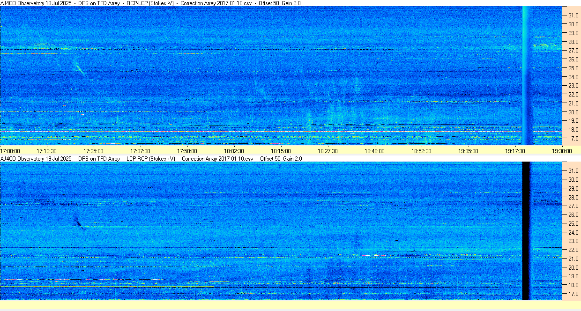The width and height of the screenshot is (581, 311).
Task: Click the LCP-RCP (Stokes +V) title text
Action: coord(151,159)
